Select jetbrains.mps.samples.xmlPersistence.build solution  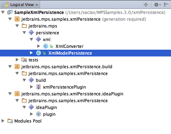tap(67, 67)
